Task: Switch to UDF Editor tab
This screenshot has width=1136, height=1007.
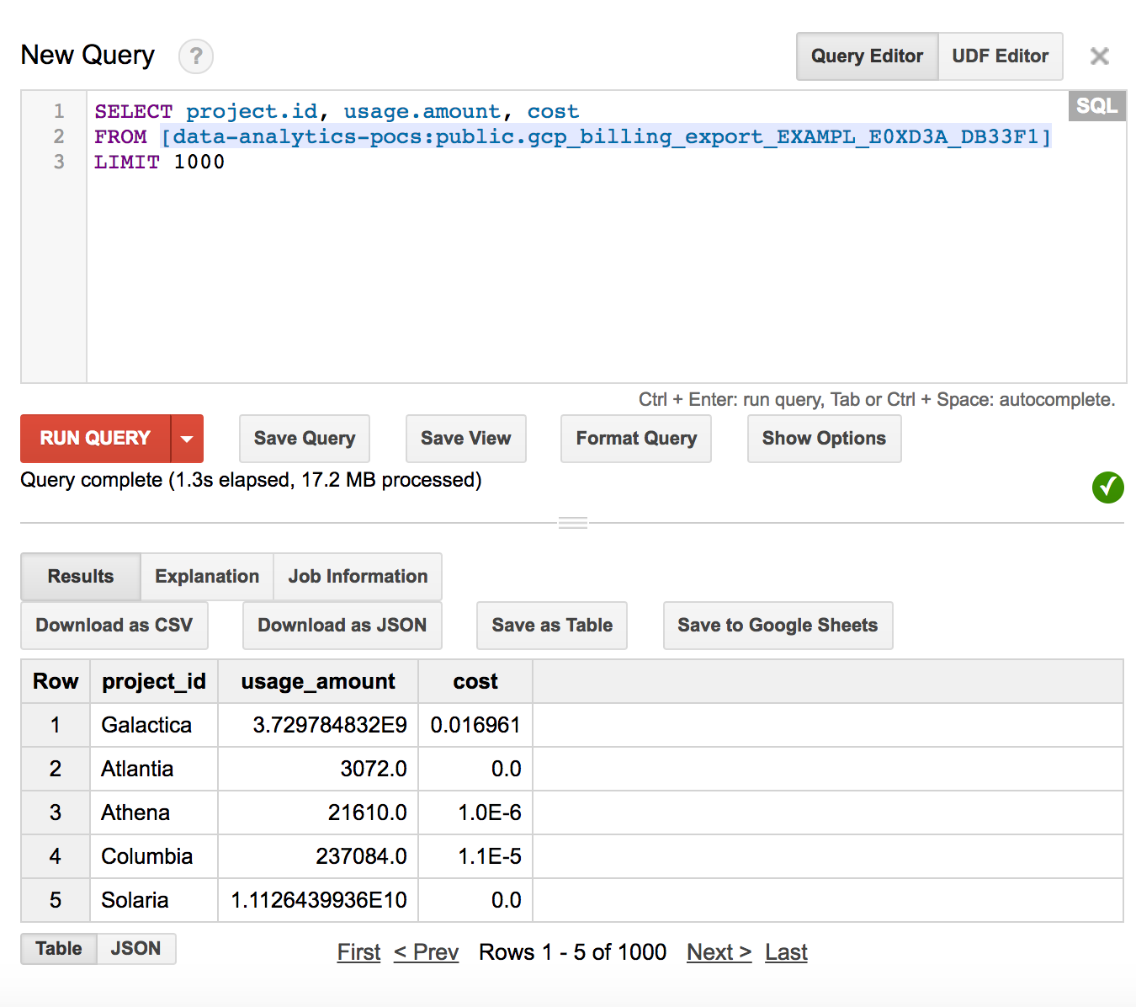Action: coord(1000,56)
